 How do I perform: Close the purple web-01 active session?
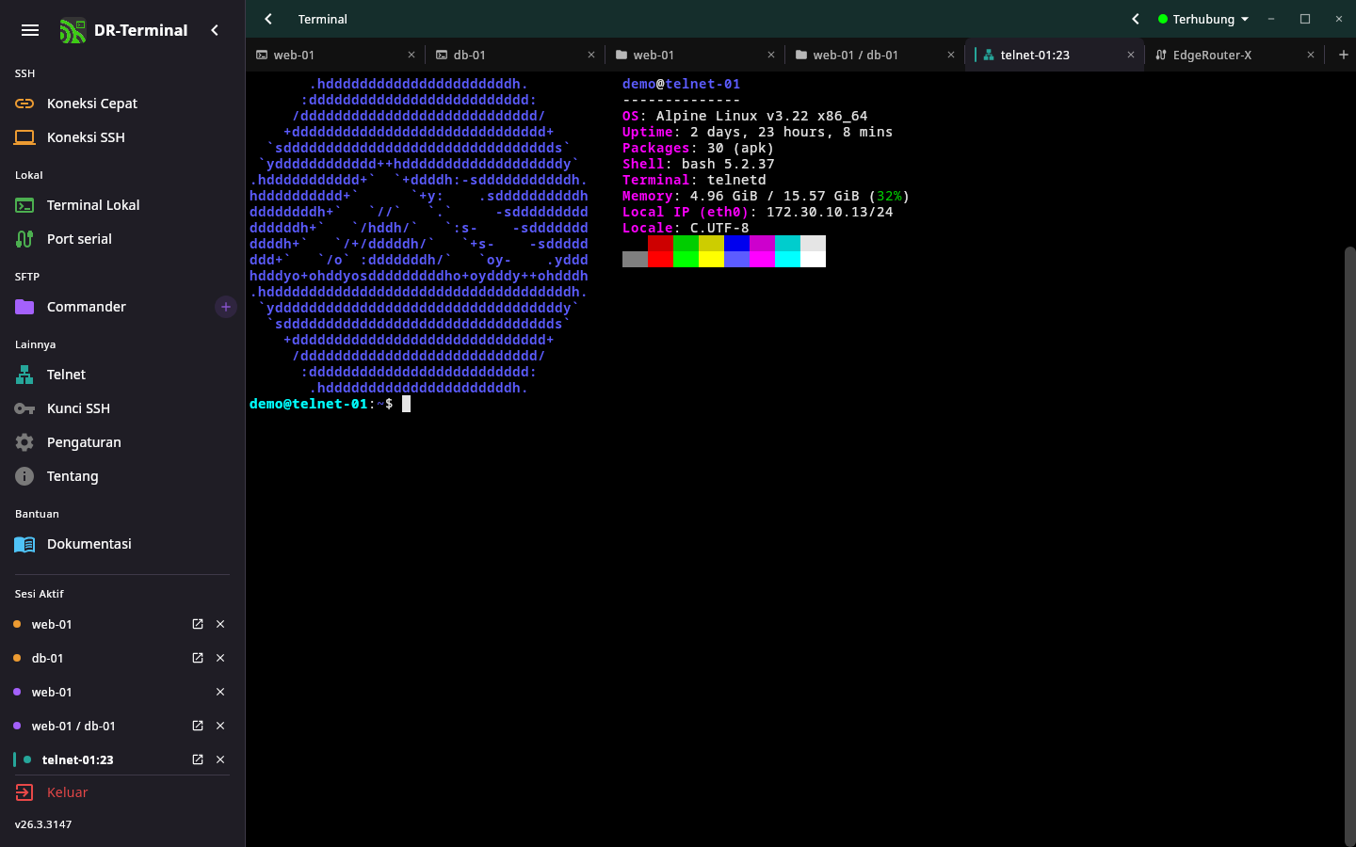coord(220,692)
